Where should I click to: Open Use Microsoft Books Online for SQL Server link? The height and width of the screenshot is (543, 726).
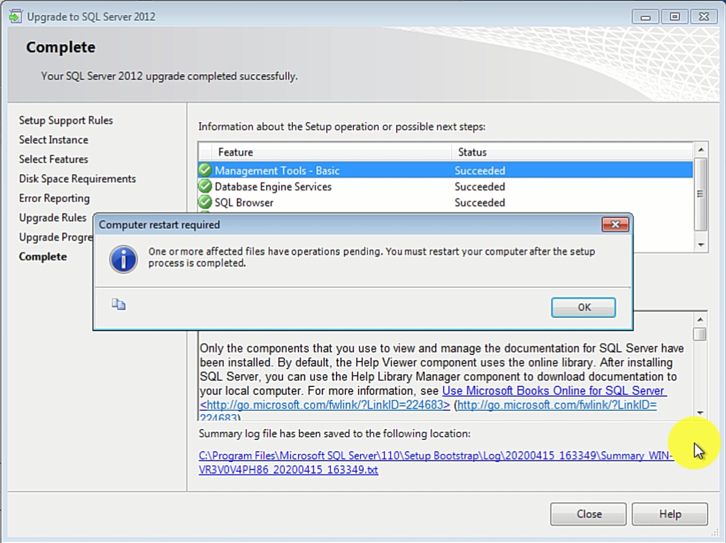point(554,391)
